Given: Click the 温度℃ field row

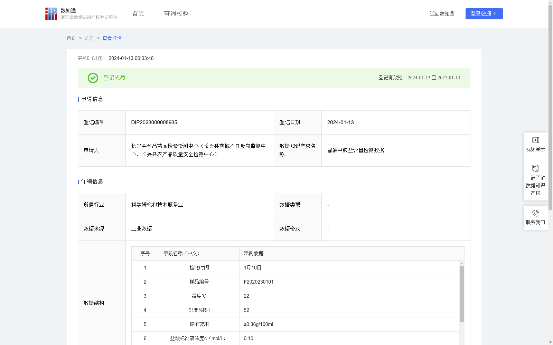Looking at the screenshot, I should 295,296.
